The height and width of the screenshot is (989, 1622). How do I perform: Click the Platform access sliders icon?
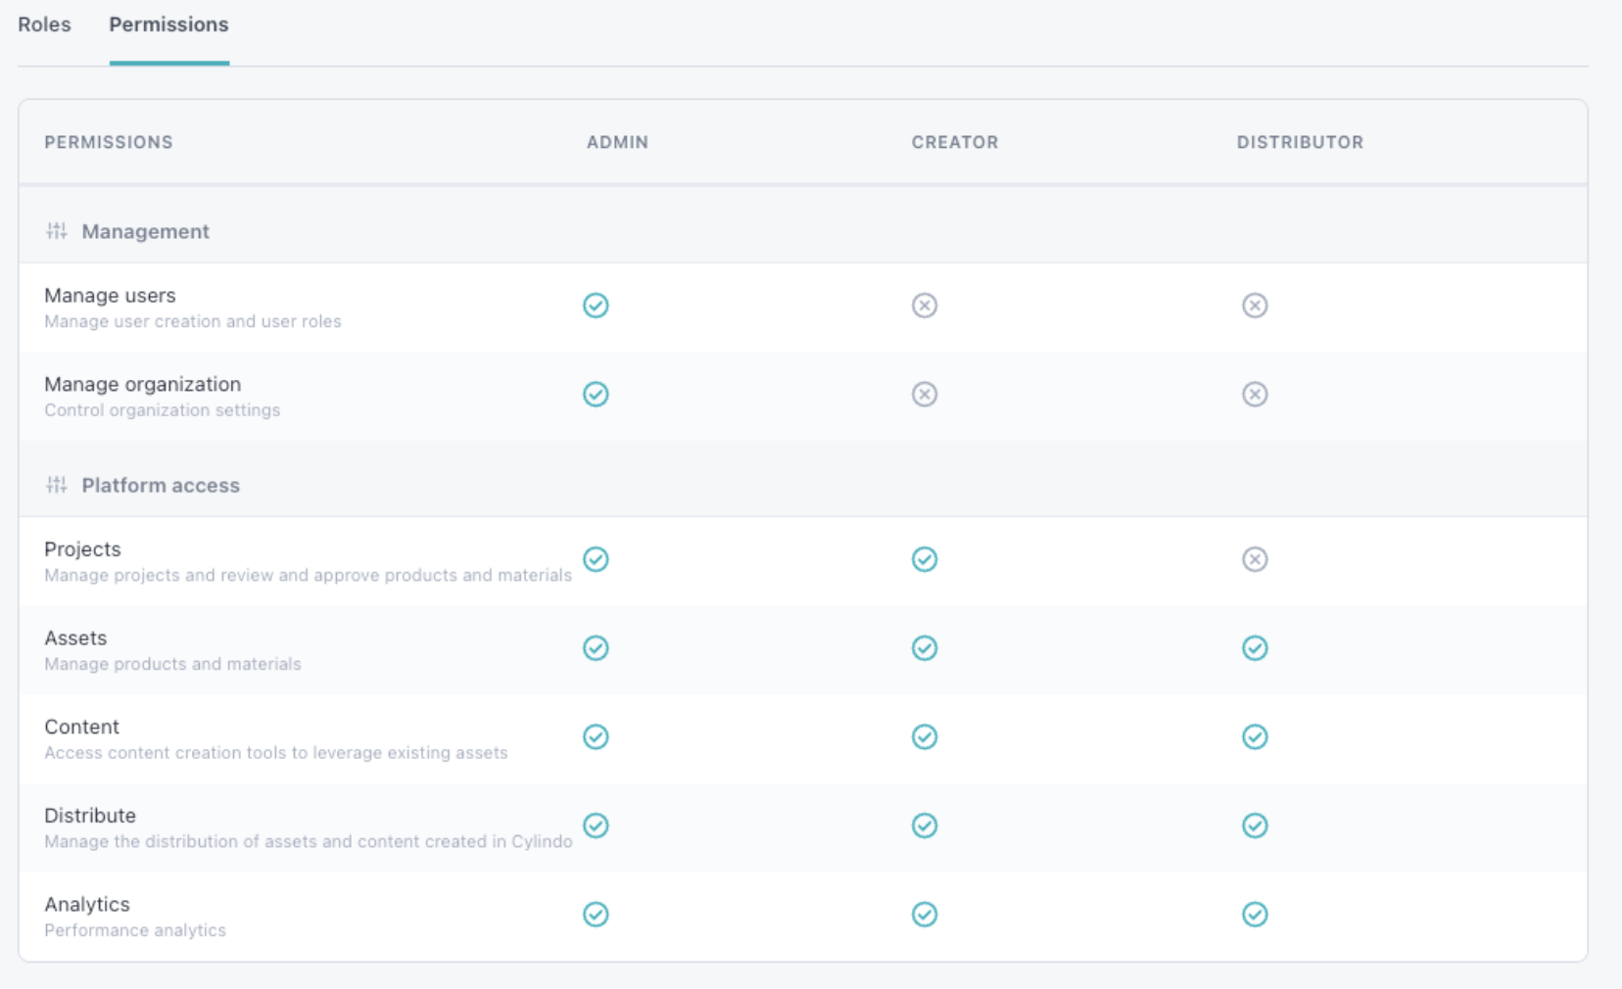click(57, 485)
